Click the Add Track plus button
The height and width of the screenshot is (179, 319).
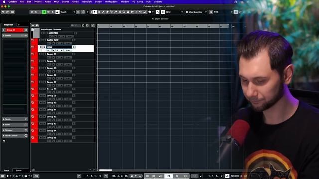(33, 25)
